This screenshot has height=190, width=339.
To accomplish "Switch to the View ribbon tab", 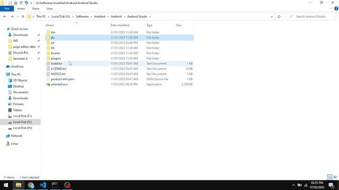I will (x=49, y=8).
